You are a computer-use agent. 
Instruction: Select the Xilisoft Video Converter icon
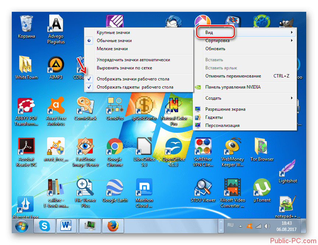tap(232, 193)
